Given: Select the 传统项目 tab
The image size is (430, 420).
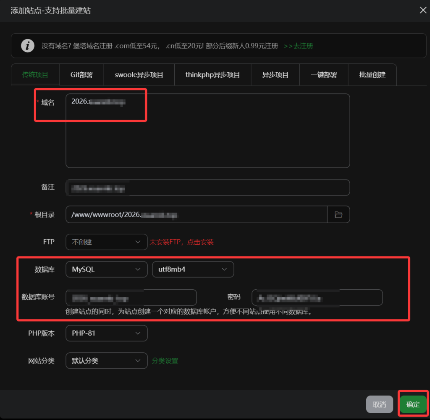Looking at the screenshot, I should tap(35, 75).
